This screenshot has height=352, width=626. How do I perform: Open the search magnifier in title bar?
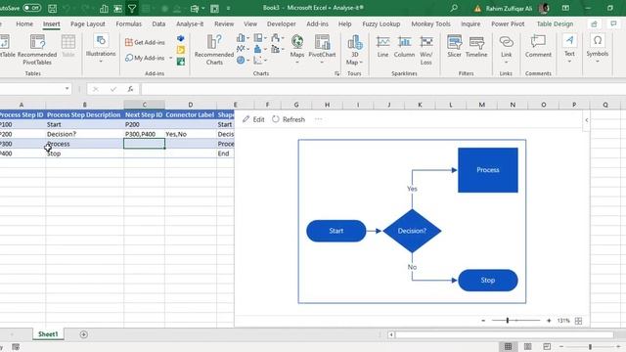click(454, 8)
